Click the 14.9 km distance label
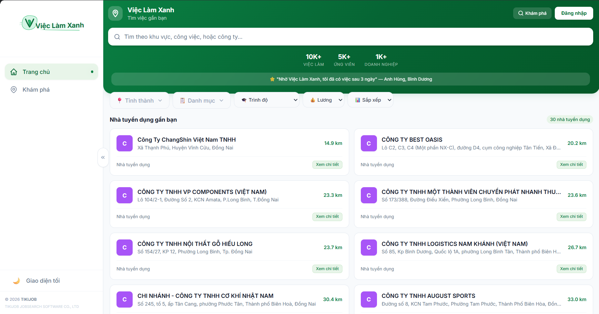599x314 pixels. pos(333,143)
